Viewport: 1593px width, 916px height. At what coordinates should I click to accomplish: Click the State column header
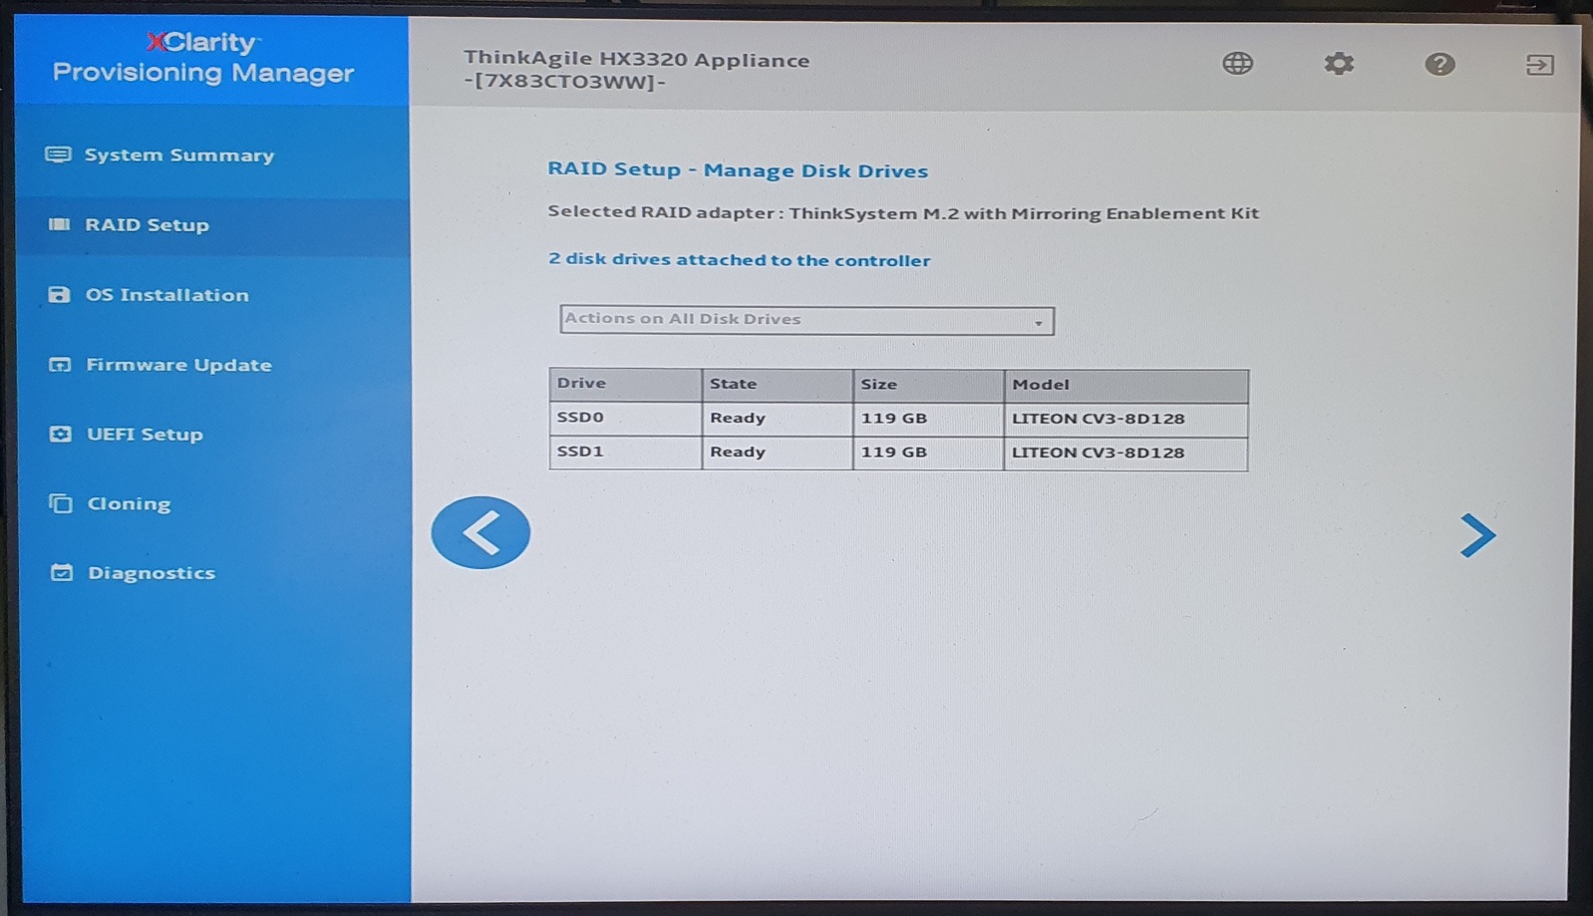(x=777, y=384)
